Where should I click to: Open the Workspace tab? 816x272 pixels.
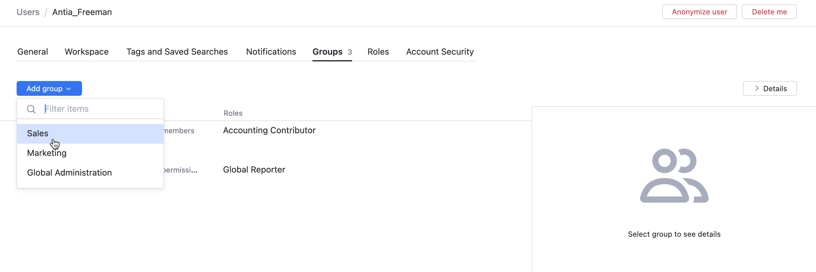86,52
